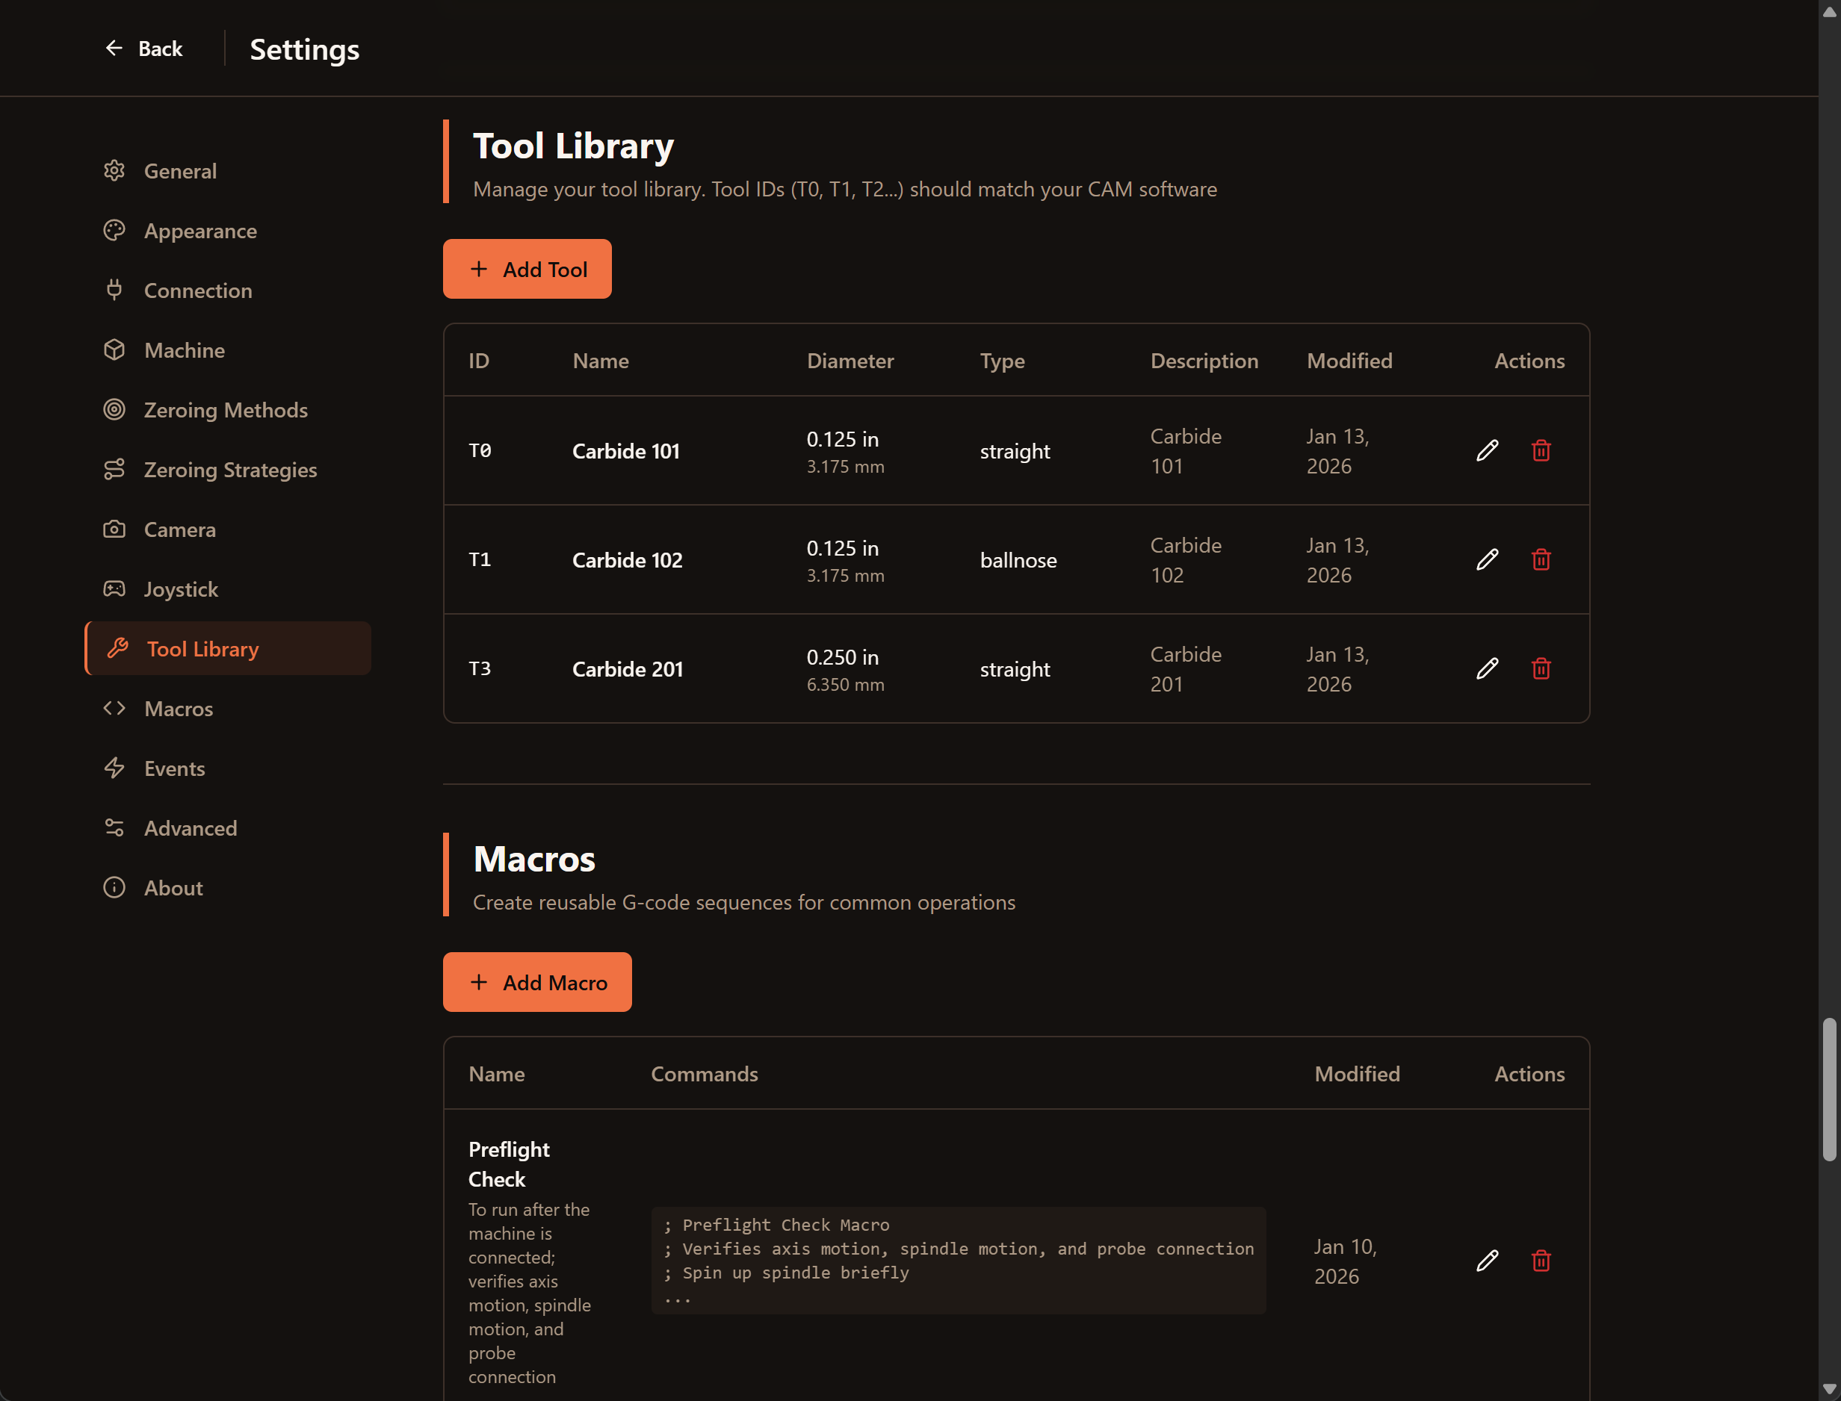This screenshot has width=1841, height=1401.
Task: Open Camera settings via the camera icon
Action: tap(114, 529)
